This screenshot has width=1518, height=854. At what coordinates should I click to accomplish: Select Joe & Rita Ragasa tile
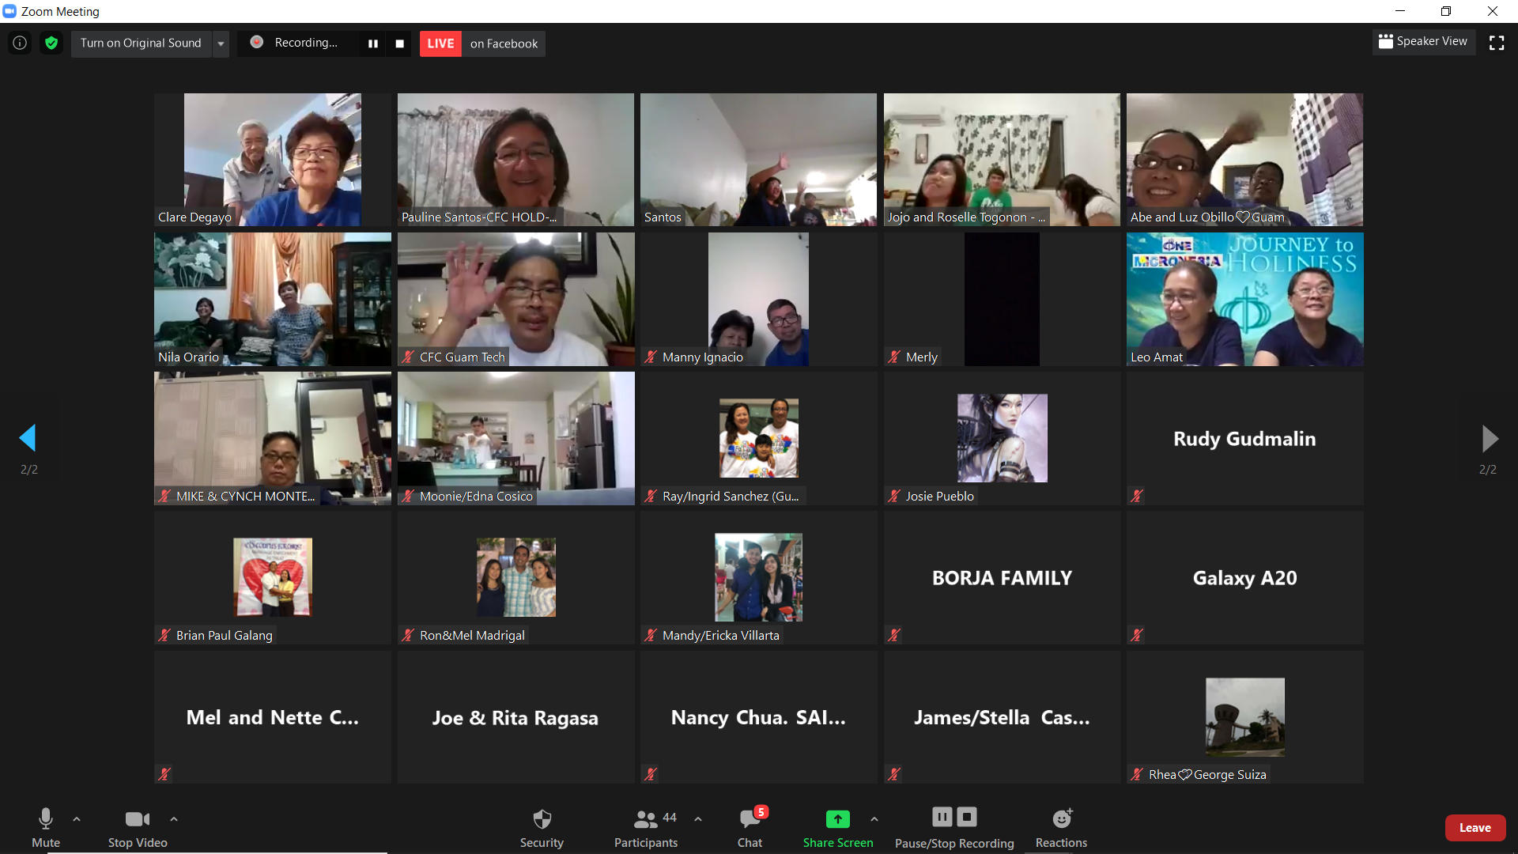[x=515, y=717]
